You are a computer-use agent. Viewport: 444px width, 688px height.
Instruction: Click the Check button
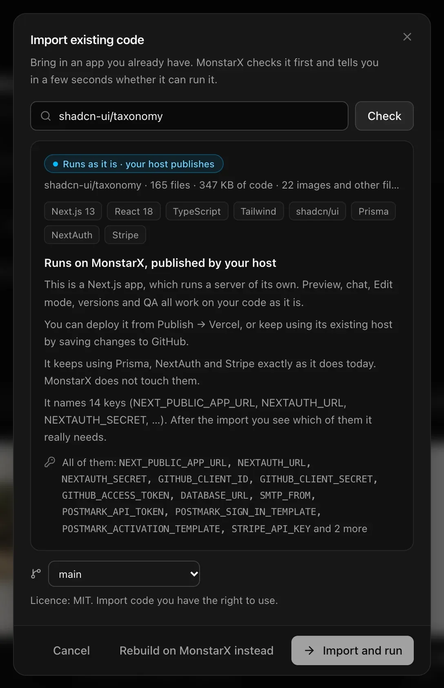tap(384, 116)
